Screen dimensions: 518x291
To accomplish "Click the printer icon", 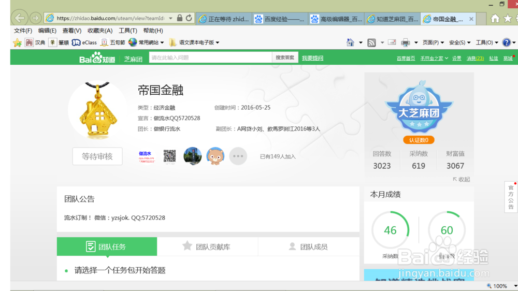I will 406,42.
